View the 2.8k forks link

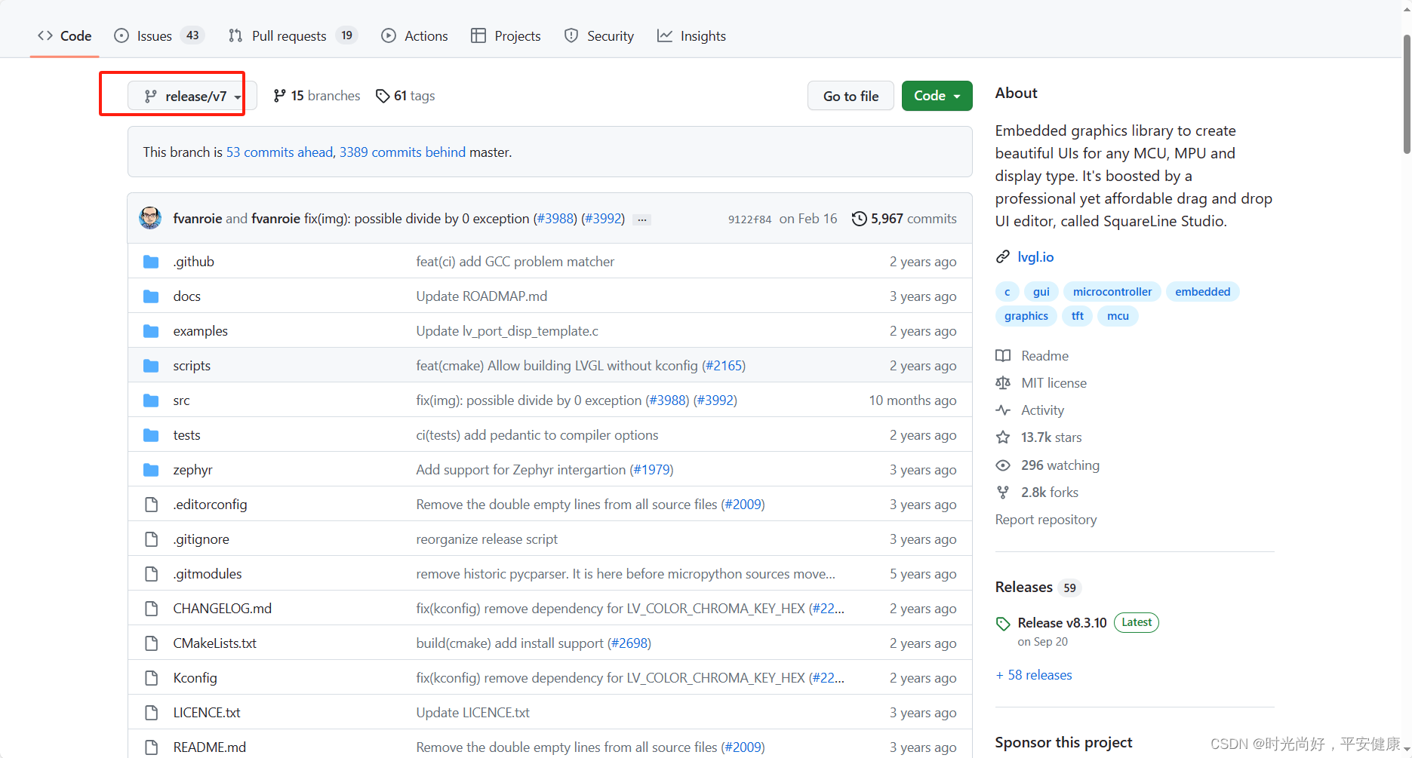point(1037,493)
